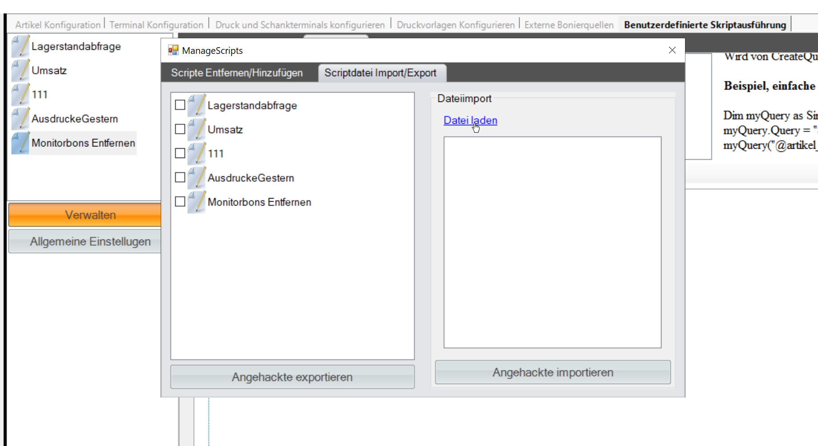Viewport: 818px width, 446px height.
Task: Check the Umsatz checkbox in export list
Action: (x=180, y=129)
